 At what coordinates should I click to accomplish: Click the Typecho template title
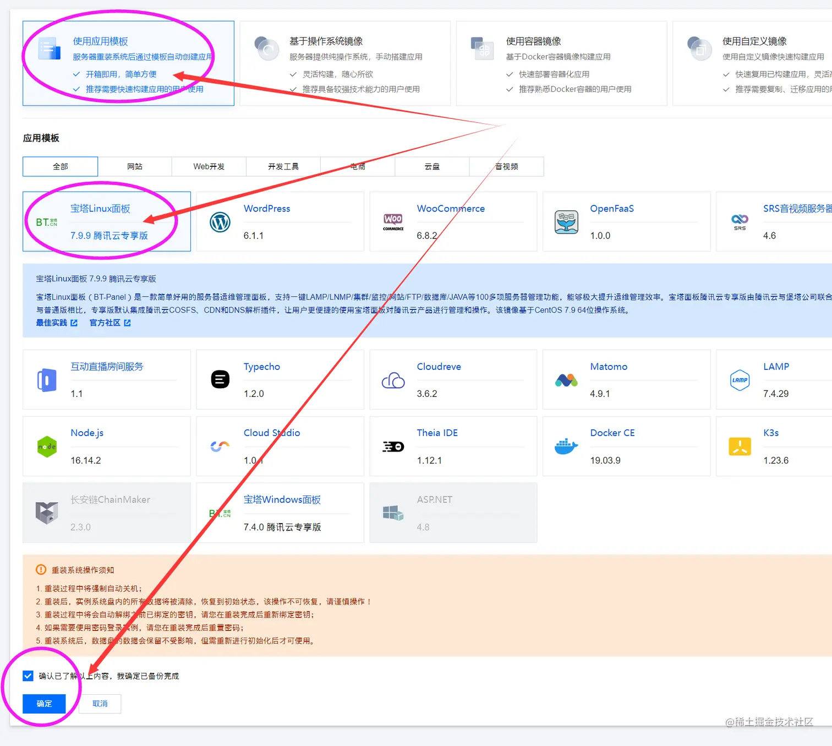coord(262,367)
